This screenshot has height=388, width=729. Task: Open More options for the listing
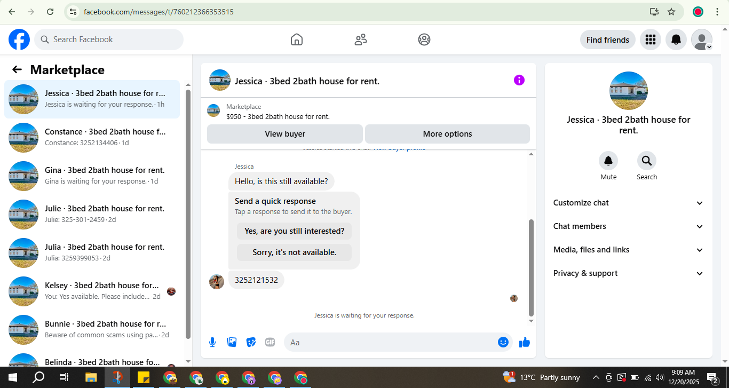coord(447,134)
